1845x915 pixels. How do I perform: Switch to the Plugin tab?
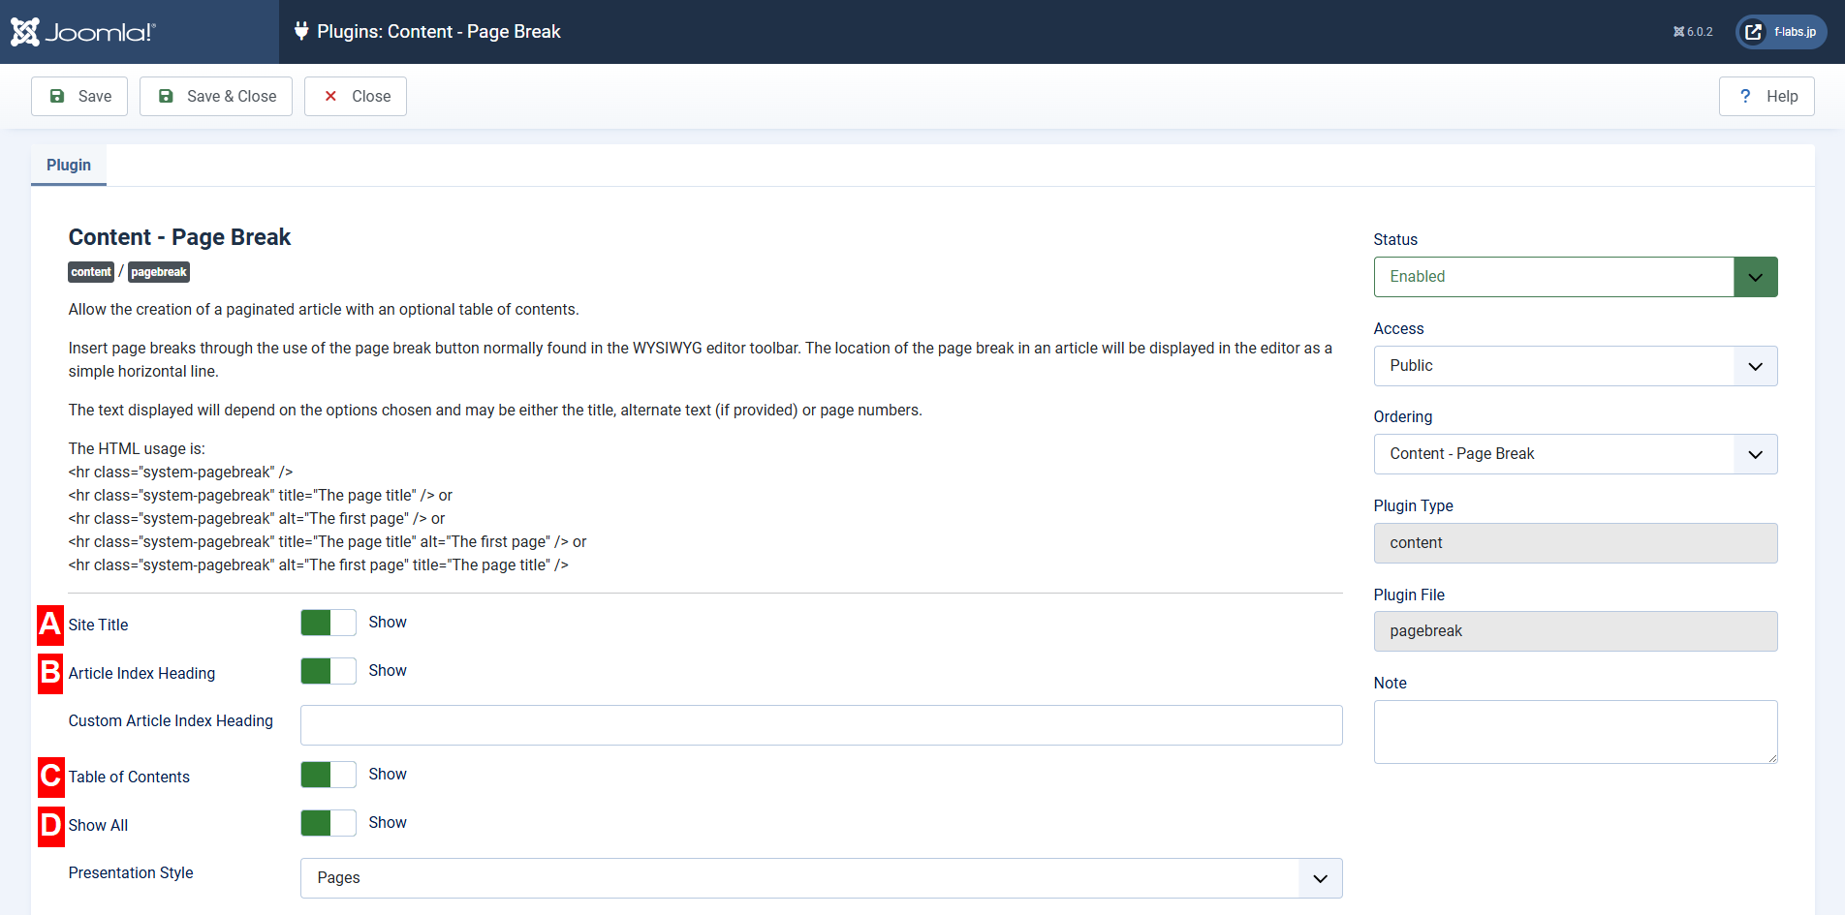pyautogui.click(x=68, y=165)
